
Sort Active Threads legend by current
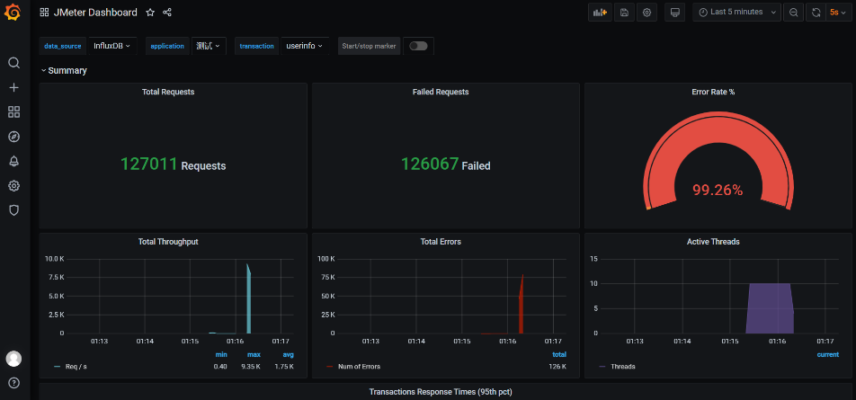(827, 355)
